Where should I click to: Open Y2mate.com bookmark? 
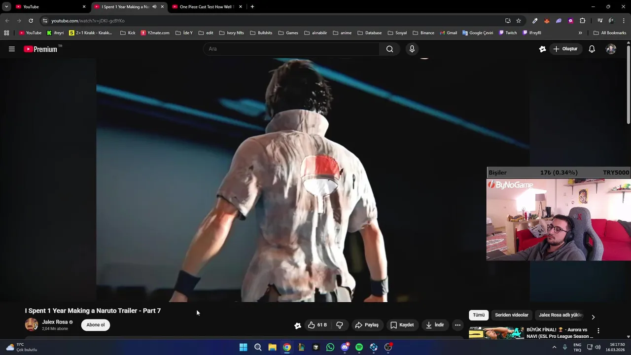coord(155,33)
